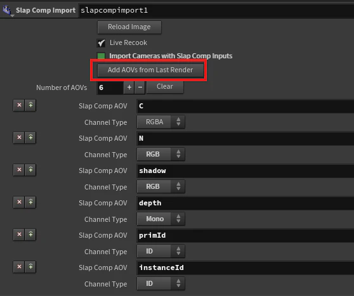Click the AOV field containing depth
Image resolution: width=354 pixels, height=296 pixels.
pyautogui.click(x=246, y=203)
